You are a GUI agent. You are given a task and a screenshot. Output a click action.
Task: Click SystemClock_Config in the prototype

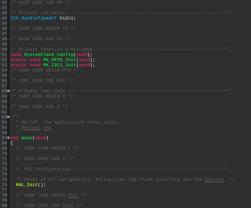pyautogui.click(x=48, y=55)
